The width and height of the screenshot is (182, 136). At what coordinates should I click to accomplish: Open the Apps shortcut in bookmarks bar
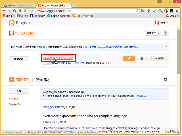[x=8, y=16]
